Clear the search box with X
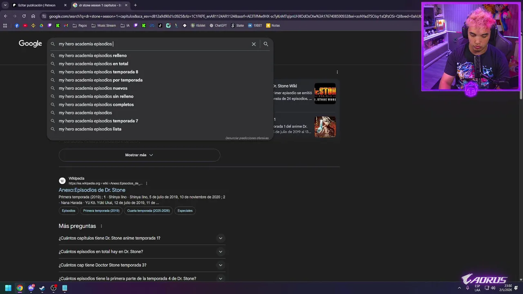523x294 pixels. click(x=254, y=44)
